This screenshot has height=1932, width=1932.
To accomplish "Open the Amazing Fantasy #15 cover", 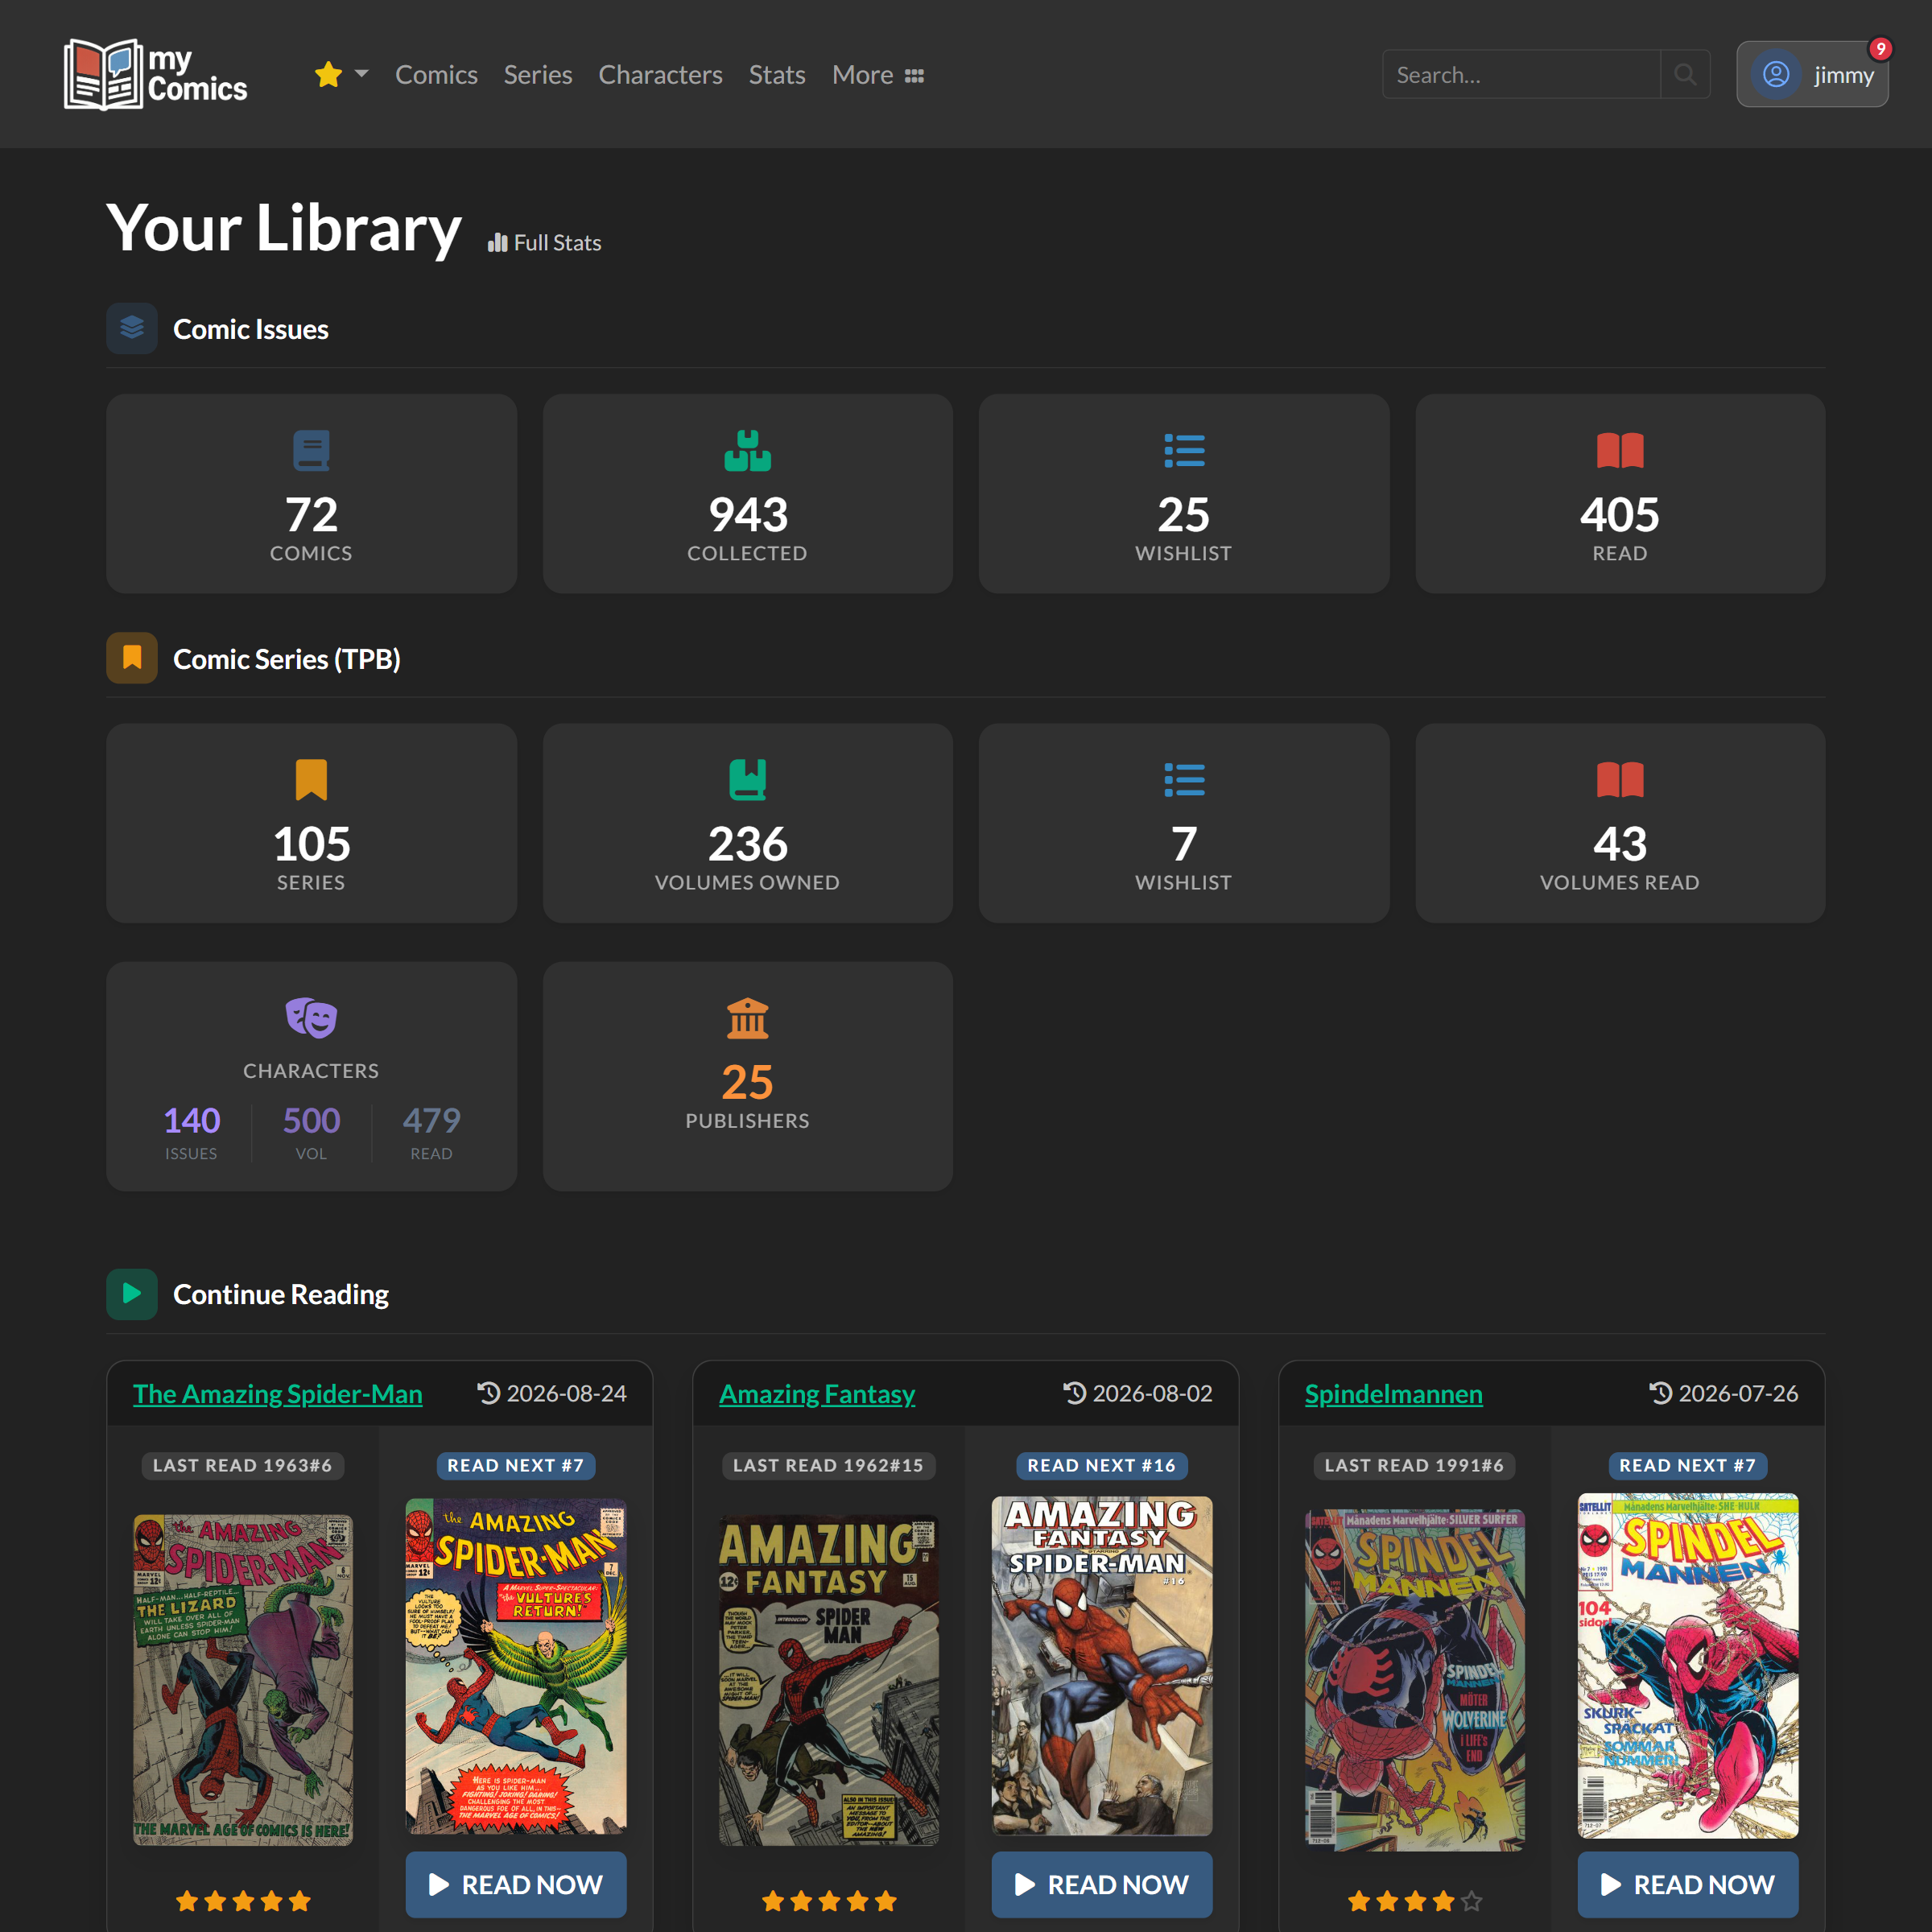I will tap(829, 1680).
